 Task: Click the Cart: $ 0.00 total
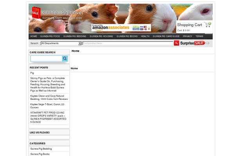(x=183, y=30)
